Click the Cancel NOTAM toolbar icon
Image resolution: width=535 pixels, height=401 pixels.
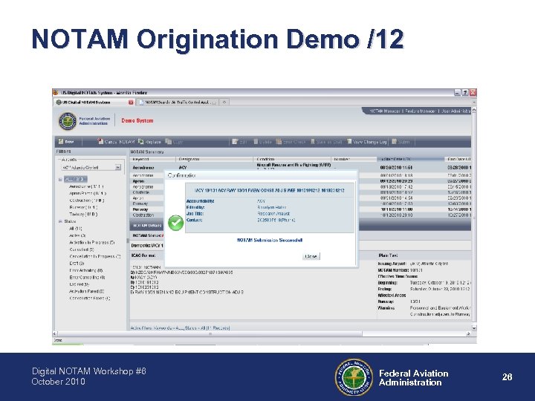coord(100,141)
